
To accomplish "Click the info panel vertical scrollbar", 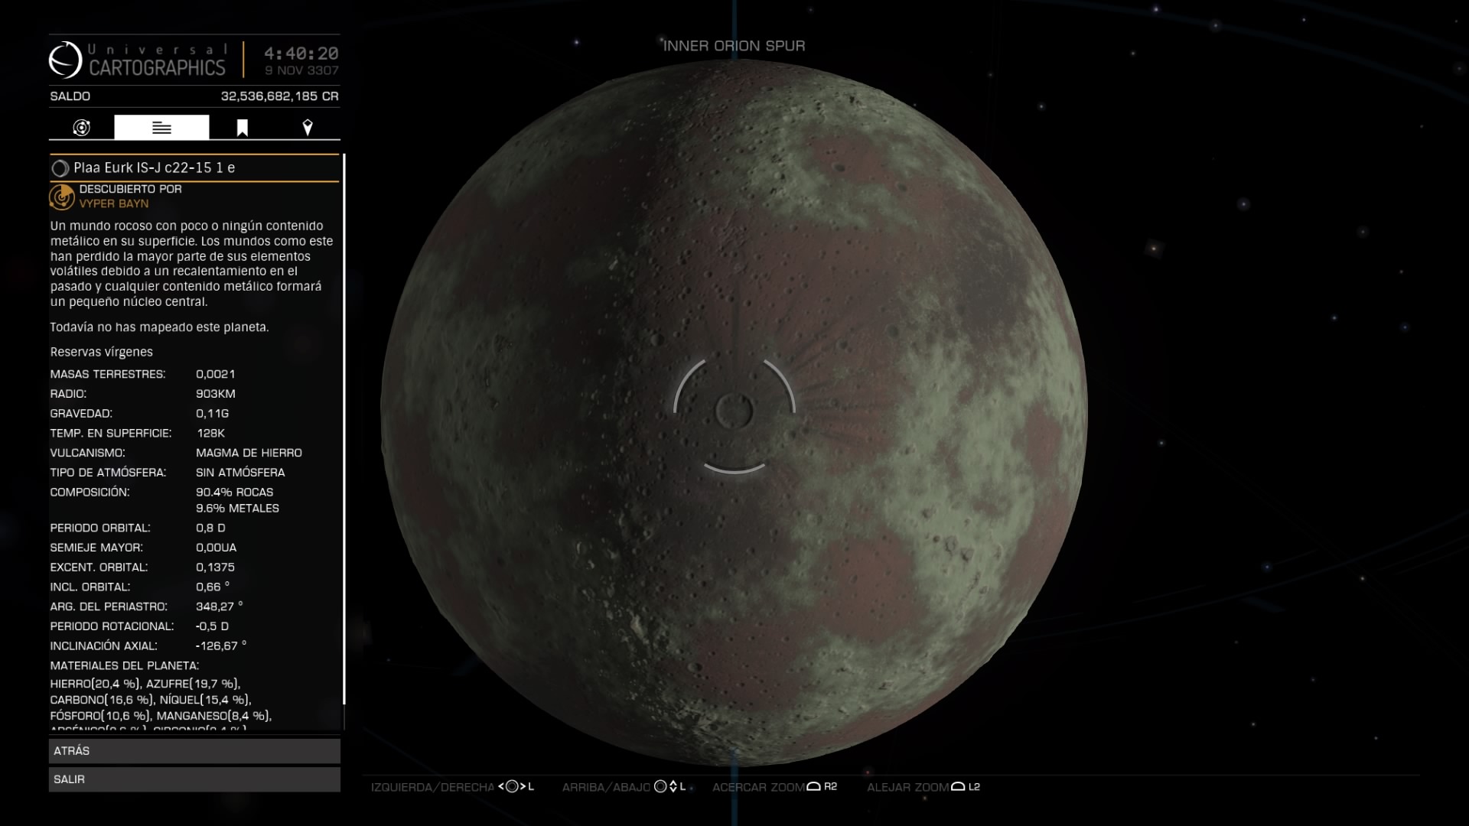I will click(344, 429).
